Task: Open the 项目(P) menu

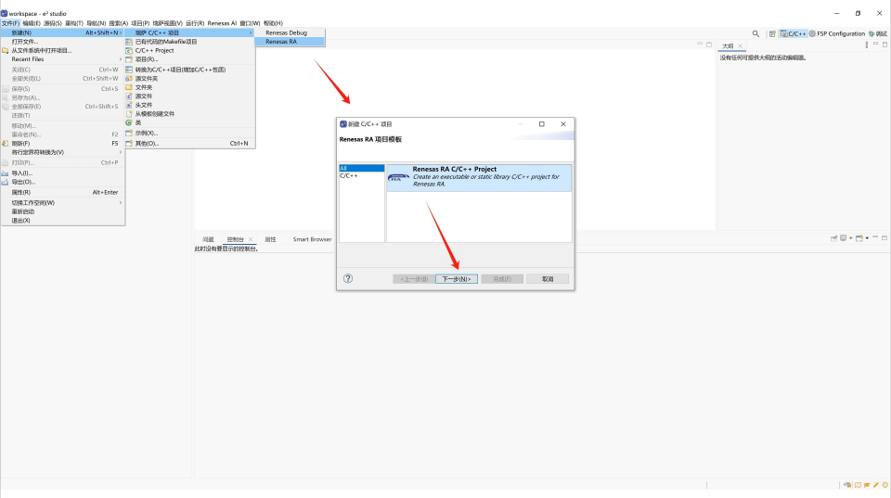Action: point(140,23)
